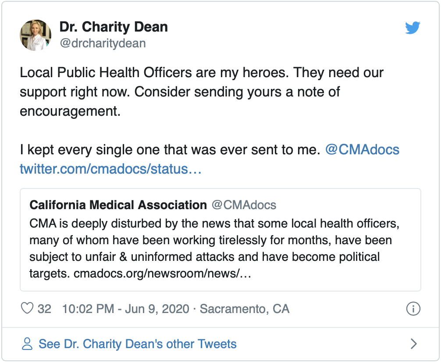Click the Twitter bird logo
This screenshot has height=363, width=441.
pyautogui.click(x=413, y=28)
